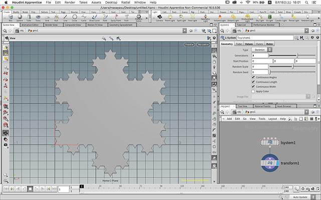Click the lsystem1 node in network
This screenshot has height=200, width=321.
[270, 143]
